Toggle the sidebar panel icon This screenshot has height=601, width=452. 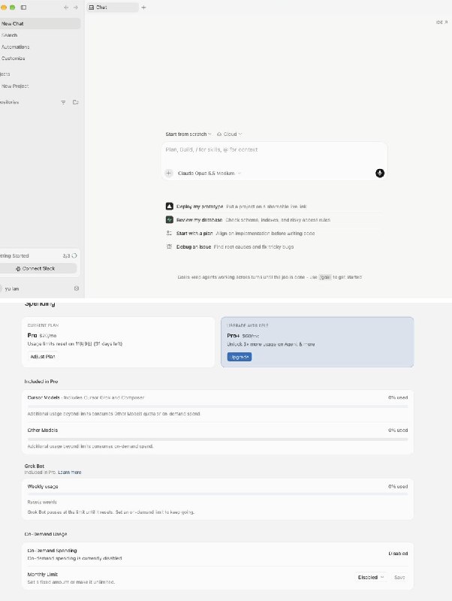23,8
